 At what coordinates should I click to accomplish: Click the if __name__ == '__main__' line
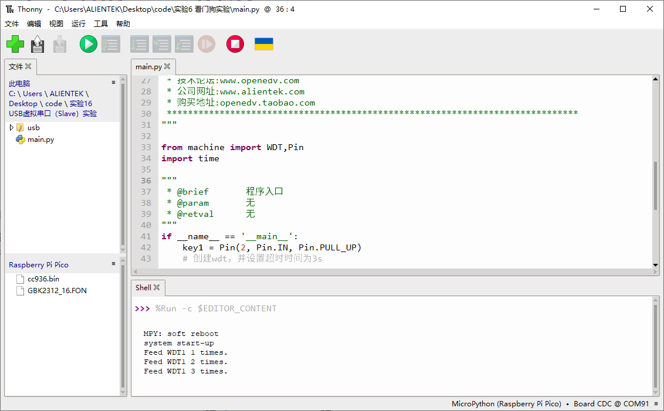229,236
